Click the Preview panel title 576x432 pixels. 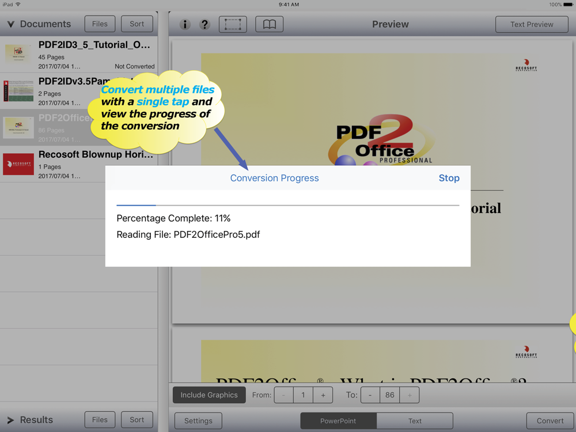coord(390,24)
